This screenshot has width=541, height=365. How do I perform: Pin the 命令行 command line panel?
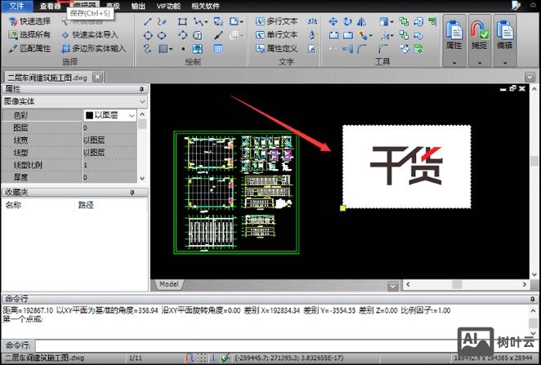(532, 299)
